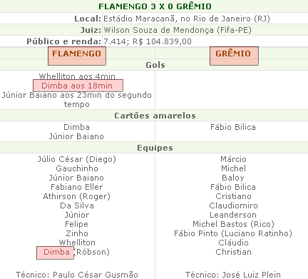Click the highlighted GRÊMIO team header
Image resolution: width=308 pixels, height=279 pixels.
click(234, 56)
